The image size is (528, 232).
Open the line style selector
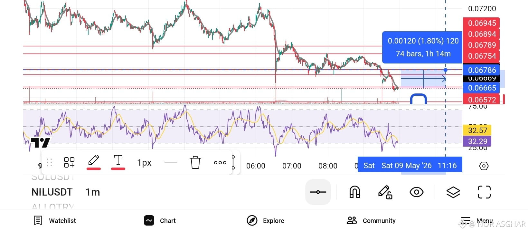coord(171,162)
